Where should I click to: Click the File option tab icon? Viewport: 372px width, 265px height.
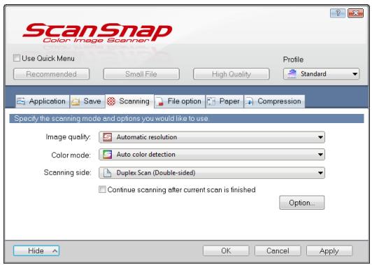pyautogui.click(x=160, y=101)
